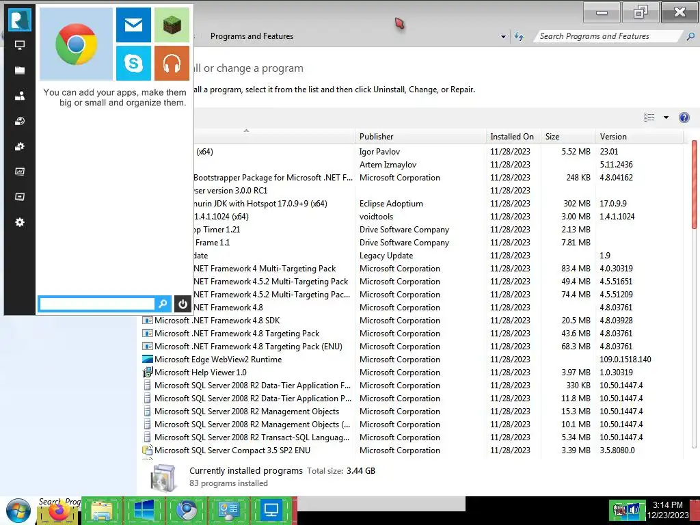
Task: Click the Windows logo taskbar button
Action: (x=144, y=511)
